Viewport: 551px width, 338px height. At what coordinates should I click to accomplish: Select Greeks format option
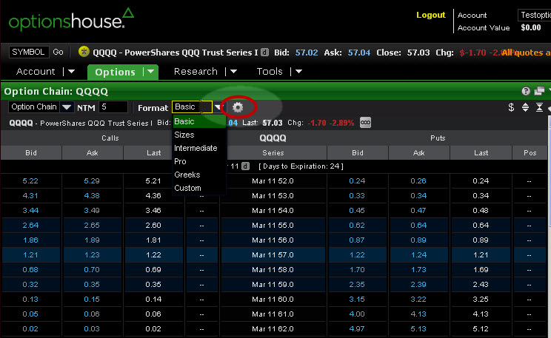(199, 175)
